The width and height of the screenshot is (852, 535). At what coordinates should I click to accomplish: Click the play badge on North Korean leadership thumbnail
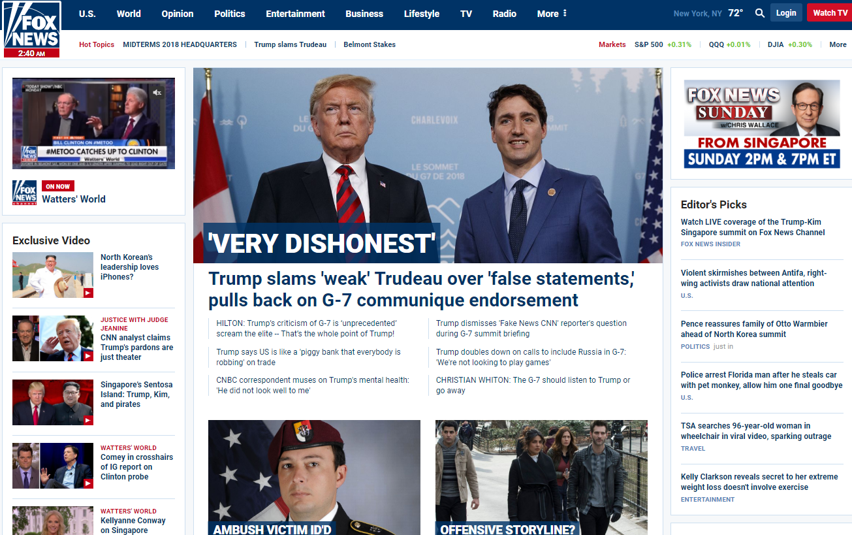tap(88, 293)
